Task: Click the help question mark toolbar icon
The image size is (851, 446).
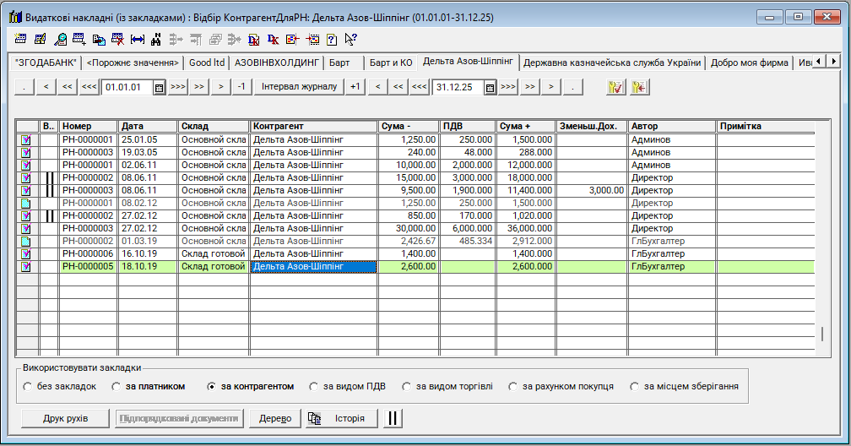Action: pyautogui.click(x=332, y=39)
